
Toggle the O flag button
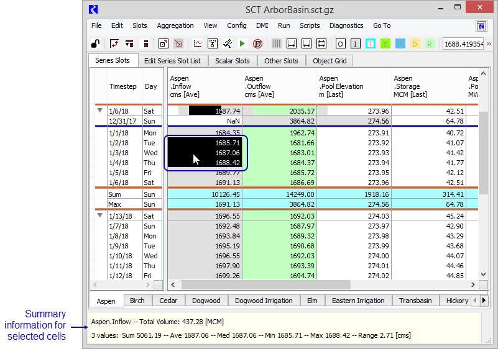tap(340, 43)
